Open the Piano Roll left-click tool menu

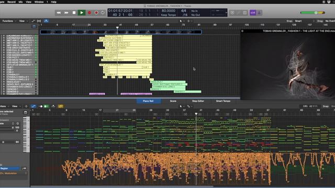point(182,106)
